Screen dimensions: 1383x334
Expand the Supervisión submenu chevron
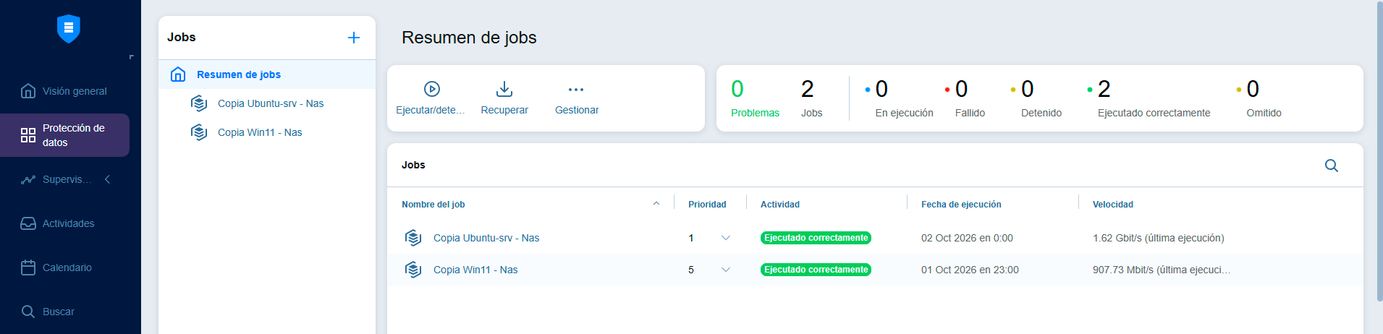[x=107, y=179]
